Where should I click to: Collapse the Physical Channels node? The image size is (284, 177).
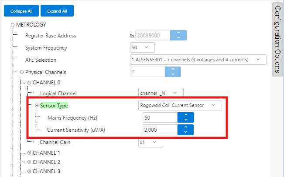tap(21, 72)
